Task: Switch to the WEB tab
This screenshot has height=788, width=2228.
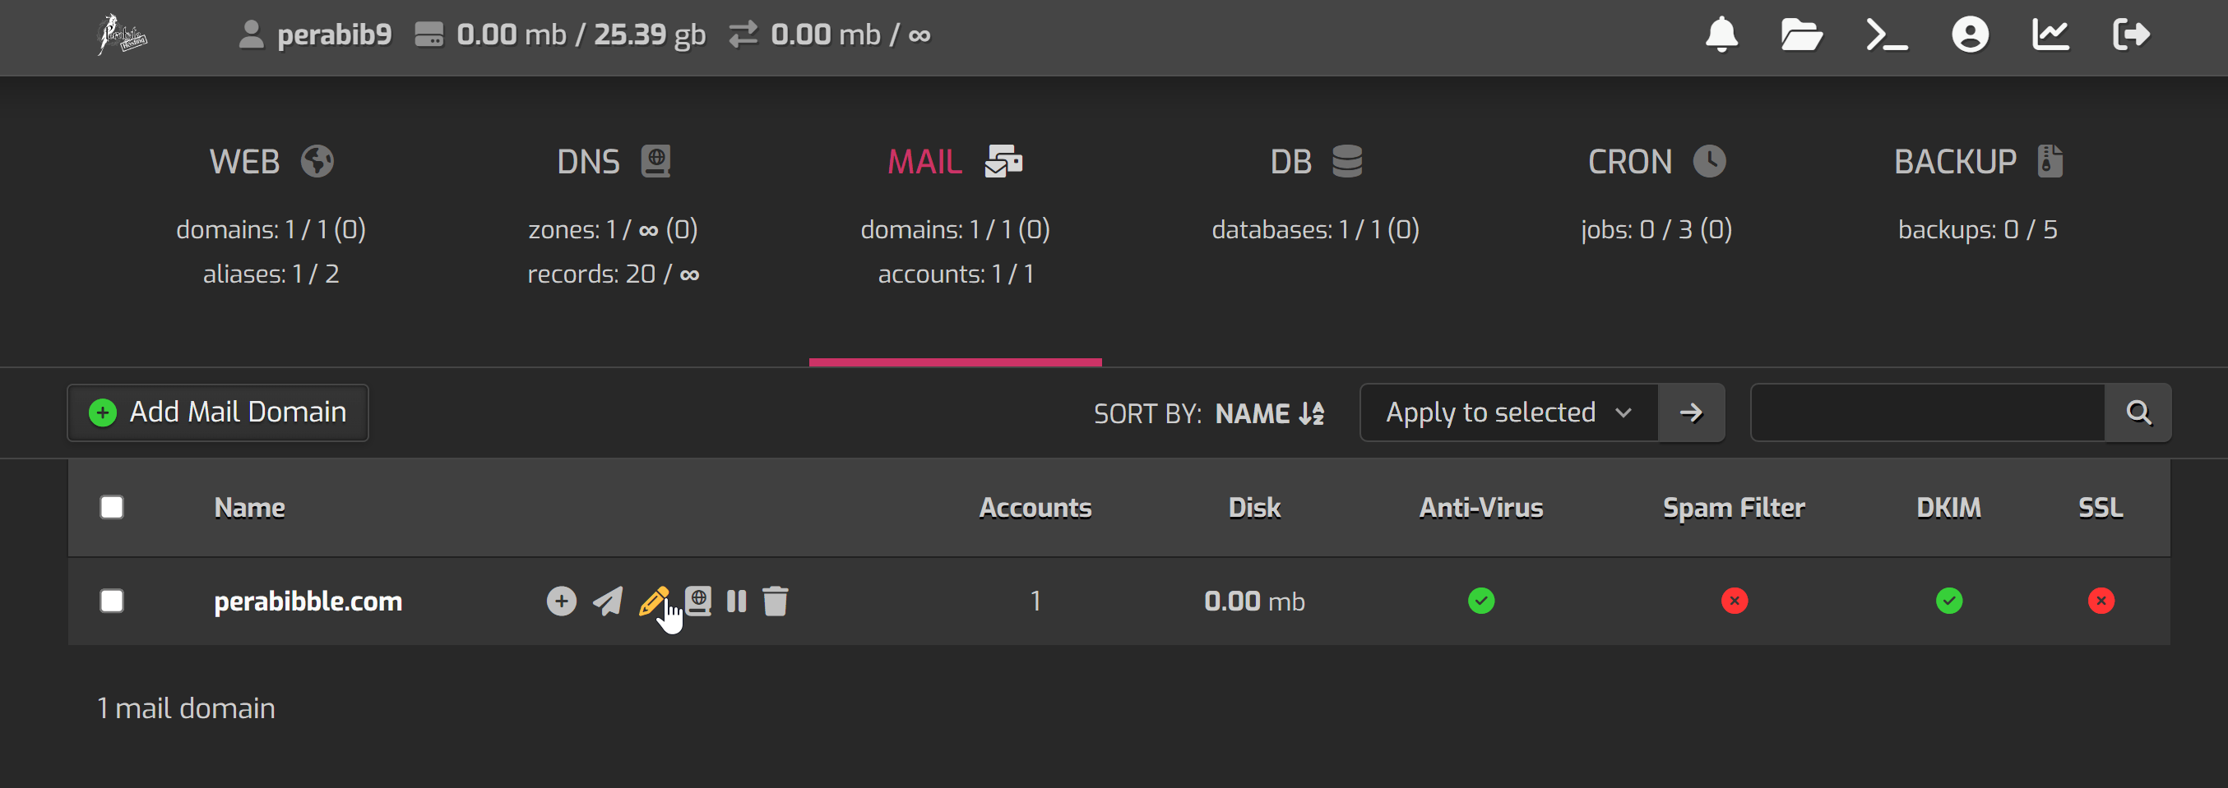Action: pos(271,162)
